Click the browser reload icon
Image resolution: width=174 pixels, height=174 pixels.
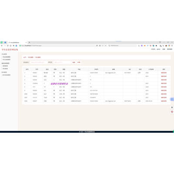click(x=8, y=46)
